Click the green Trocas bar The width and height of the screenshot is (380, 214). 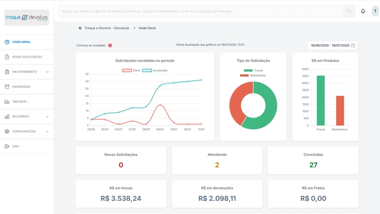click(x=321, y=100)
